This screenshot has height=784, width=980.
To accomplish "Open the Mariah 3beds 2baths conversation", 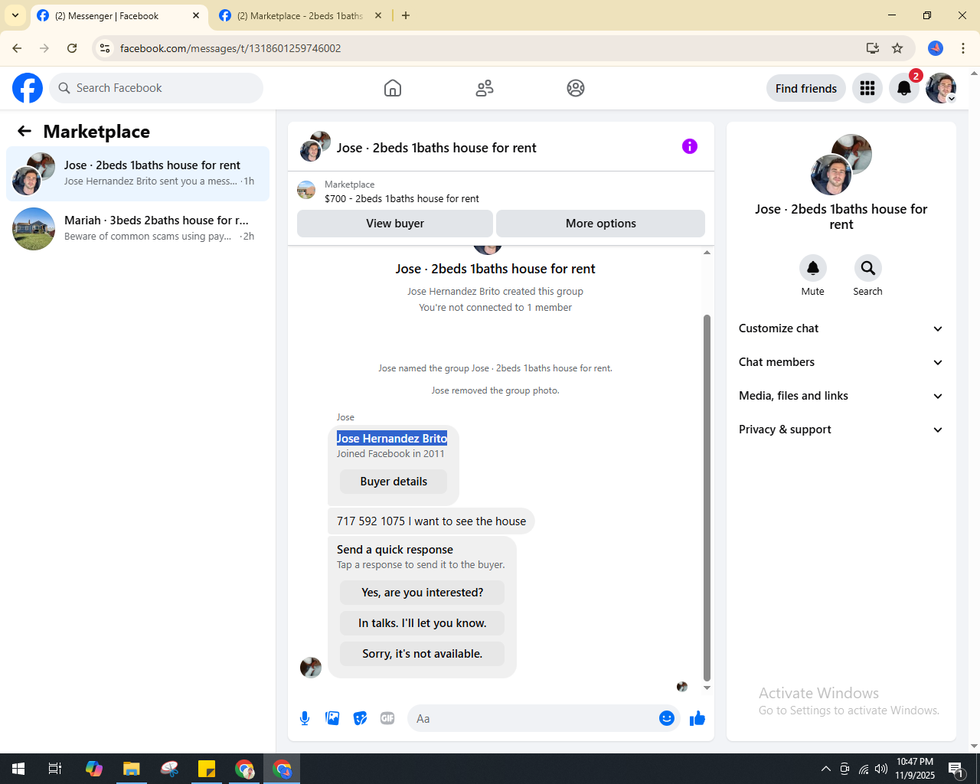I will 138,229.
